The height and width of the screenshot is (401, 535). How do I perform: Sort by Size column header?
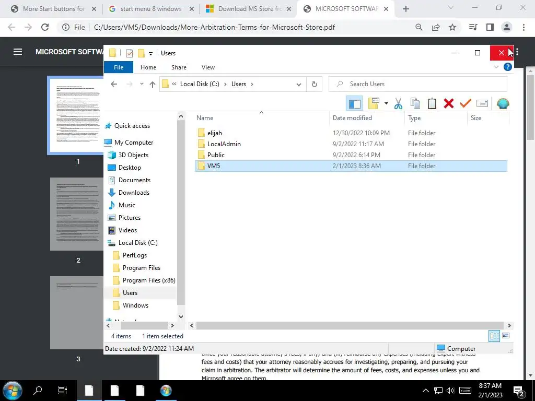pyautogui.click(x=475, y=117)
